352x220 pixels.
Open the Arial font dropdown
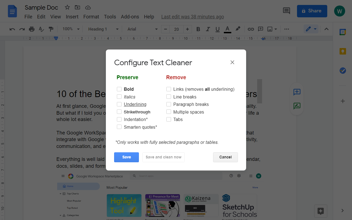click(142, 29)
